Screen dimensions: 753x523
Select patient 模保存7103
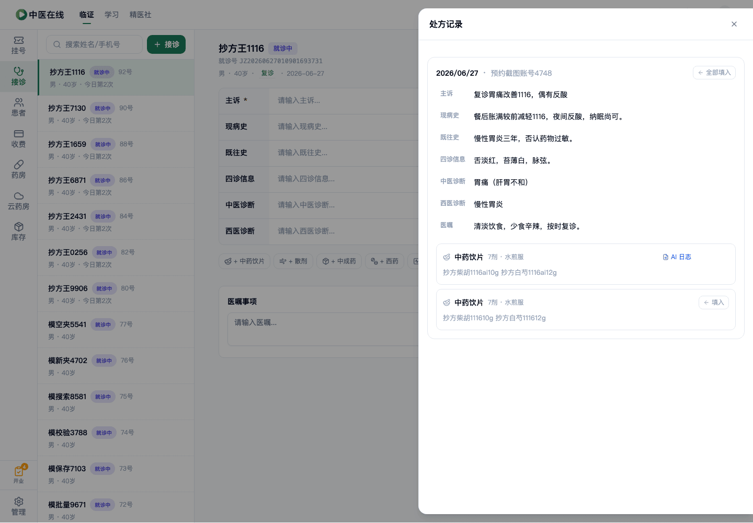[x=116, y=474]
